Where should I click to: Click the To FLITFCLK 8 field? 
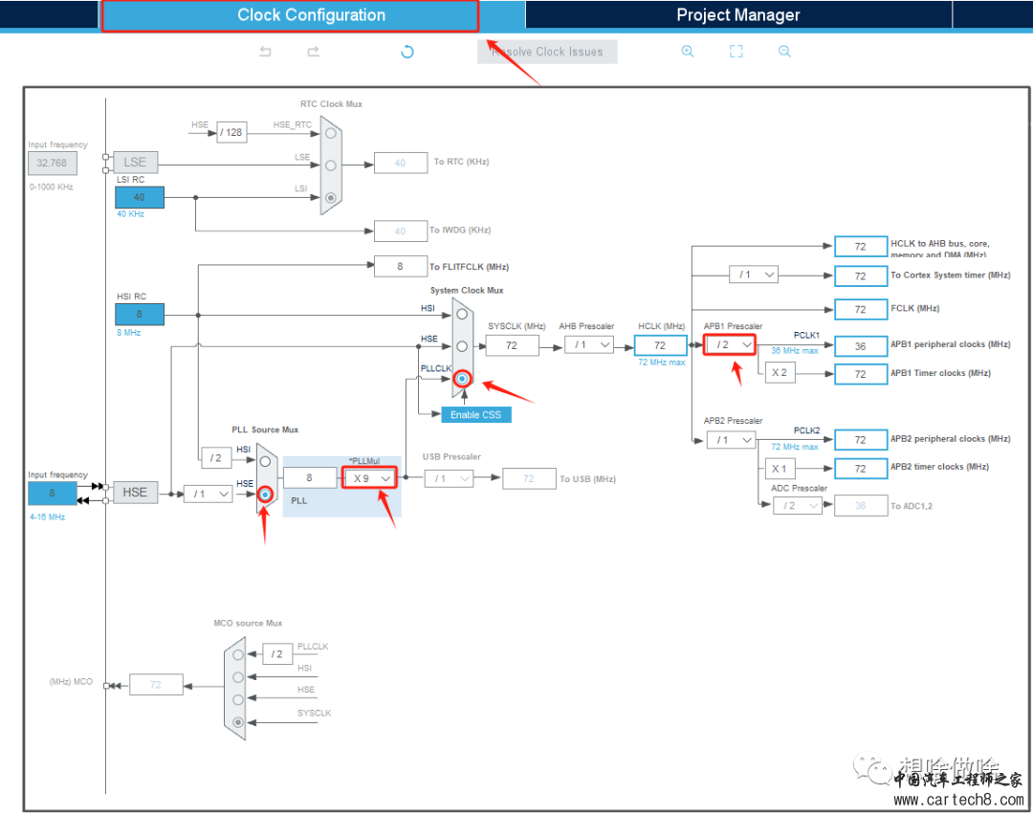click(x=400, y=266)
